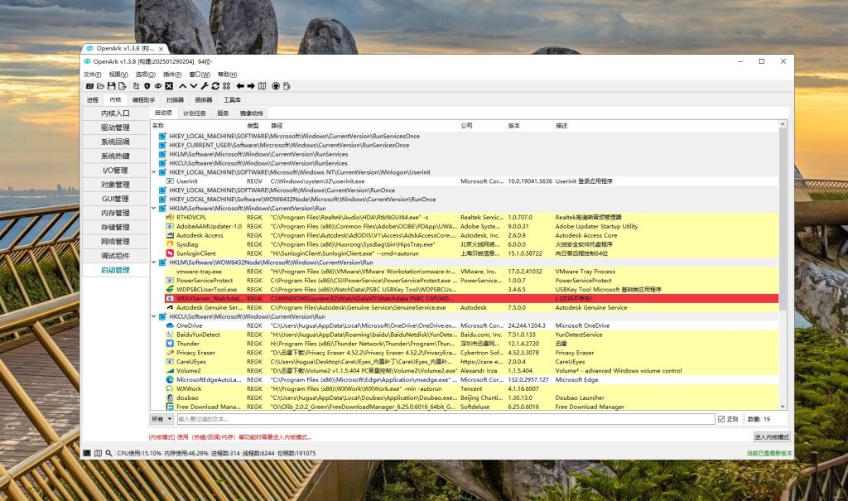Click the status bar magnifier icon
848x501 pixels.
pyautogui.click(x=108, y=453)
